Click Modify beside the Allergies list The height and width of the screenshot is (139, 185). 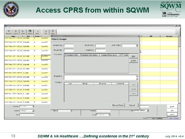click(133, 89)
